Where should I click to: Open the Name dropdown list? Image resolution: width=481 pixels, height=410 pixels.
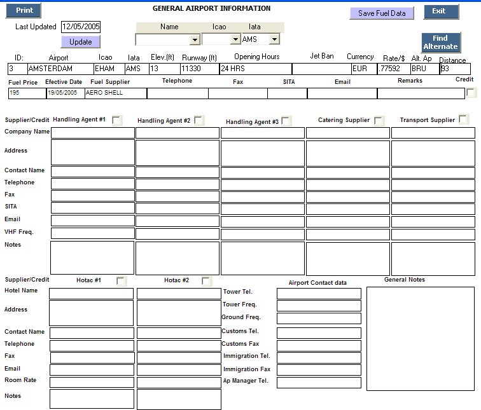point(195,39)
